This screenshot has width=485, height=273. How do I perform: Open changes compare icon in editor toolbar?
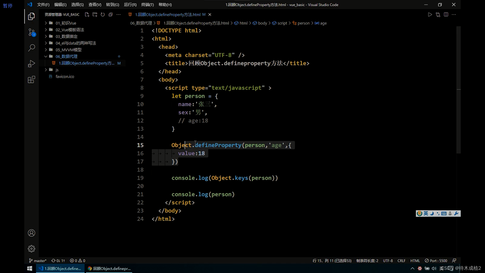coord(438,15)
